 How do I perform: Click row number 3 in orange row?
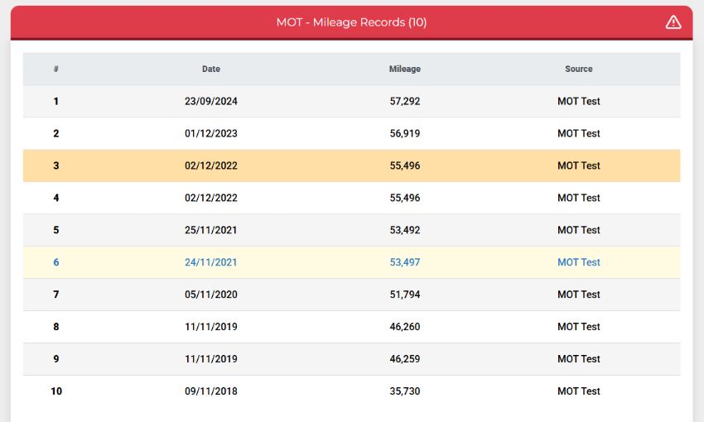click(56, 166)
